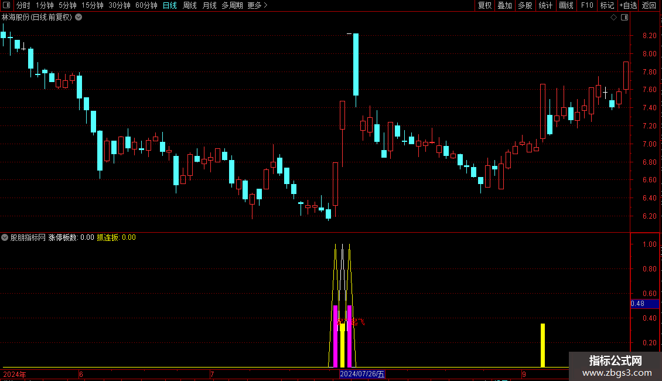Viewport: 662px width, 381px height.
Task: Select the 1分钟 period tab
Action: pyautogui.click(x=45, y=5)
